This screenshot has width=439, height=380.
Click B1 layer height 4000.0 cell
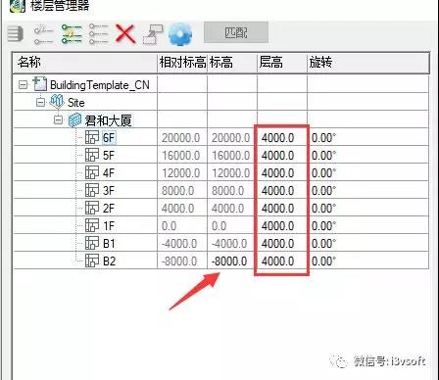[282, 244]
